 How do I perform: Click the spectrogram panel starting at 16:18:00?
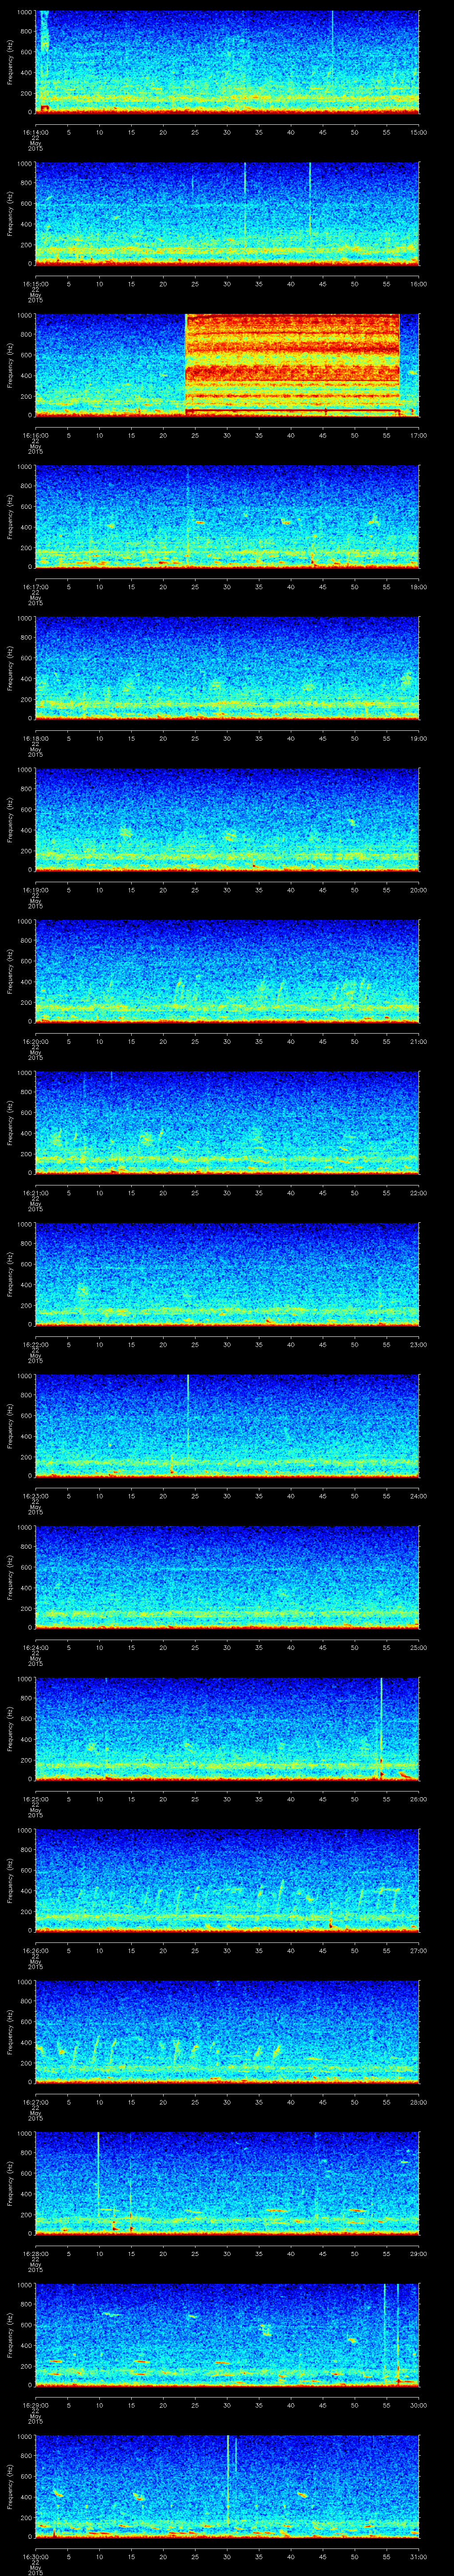(227, 668)
